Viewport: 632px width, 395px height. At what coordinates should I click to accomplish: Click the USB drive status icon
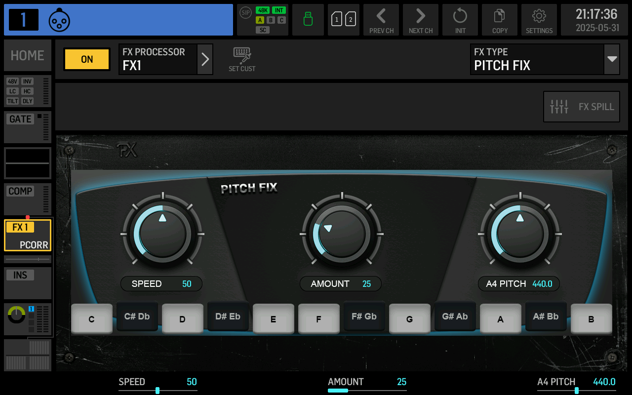tap(308, 20)
